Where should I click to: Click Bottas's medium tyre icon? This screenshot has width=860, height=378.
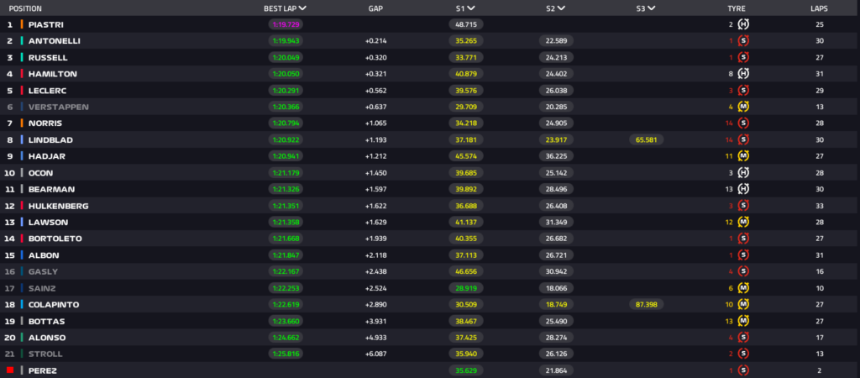pyautogui.click(x=743, y=321)
